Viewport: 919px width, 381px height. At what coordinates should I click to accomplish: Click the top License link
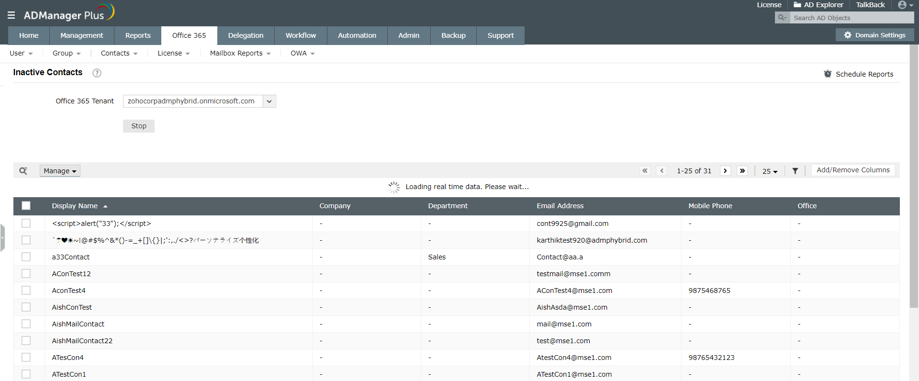769,5
